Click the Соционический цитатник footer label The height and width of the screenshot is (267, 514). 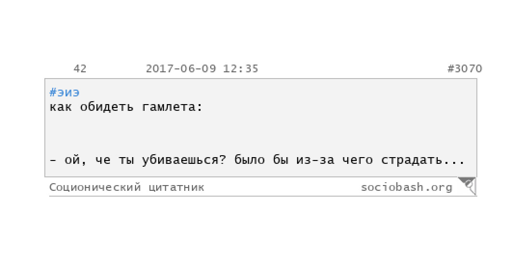126,187
